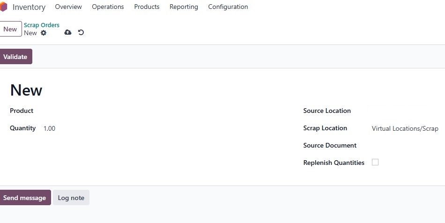Save record with the cloud upload icon
Viewport: 445px width, 223px height.
click(67, 32)
